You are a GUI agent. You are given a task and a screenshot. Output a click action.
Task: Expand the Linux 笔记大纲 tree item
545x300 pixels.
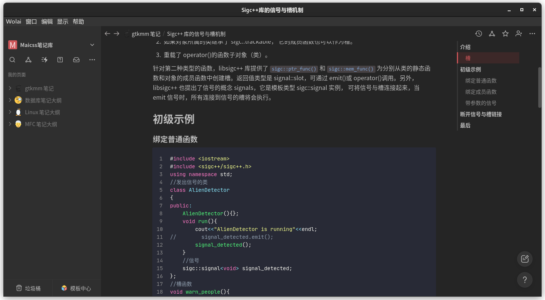[x=10, y=112]
